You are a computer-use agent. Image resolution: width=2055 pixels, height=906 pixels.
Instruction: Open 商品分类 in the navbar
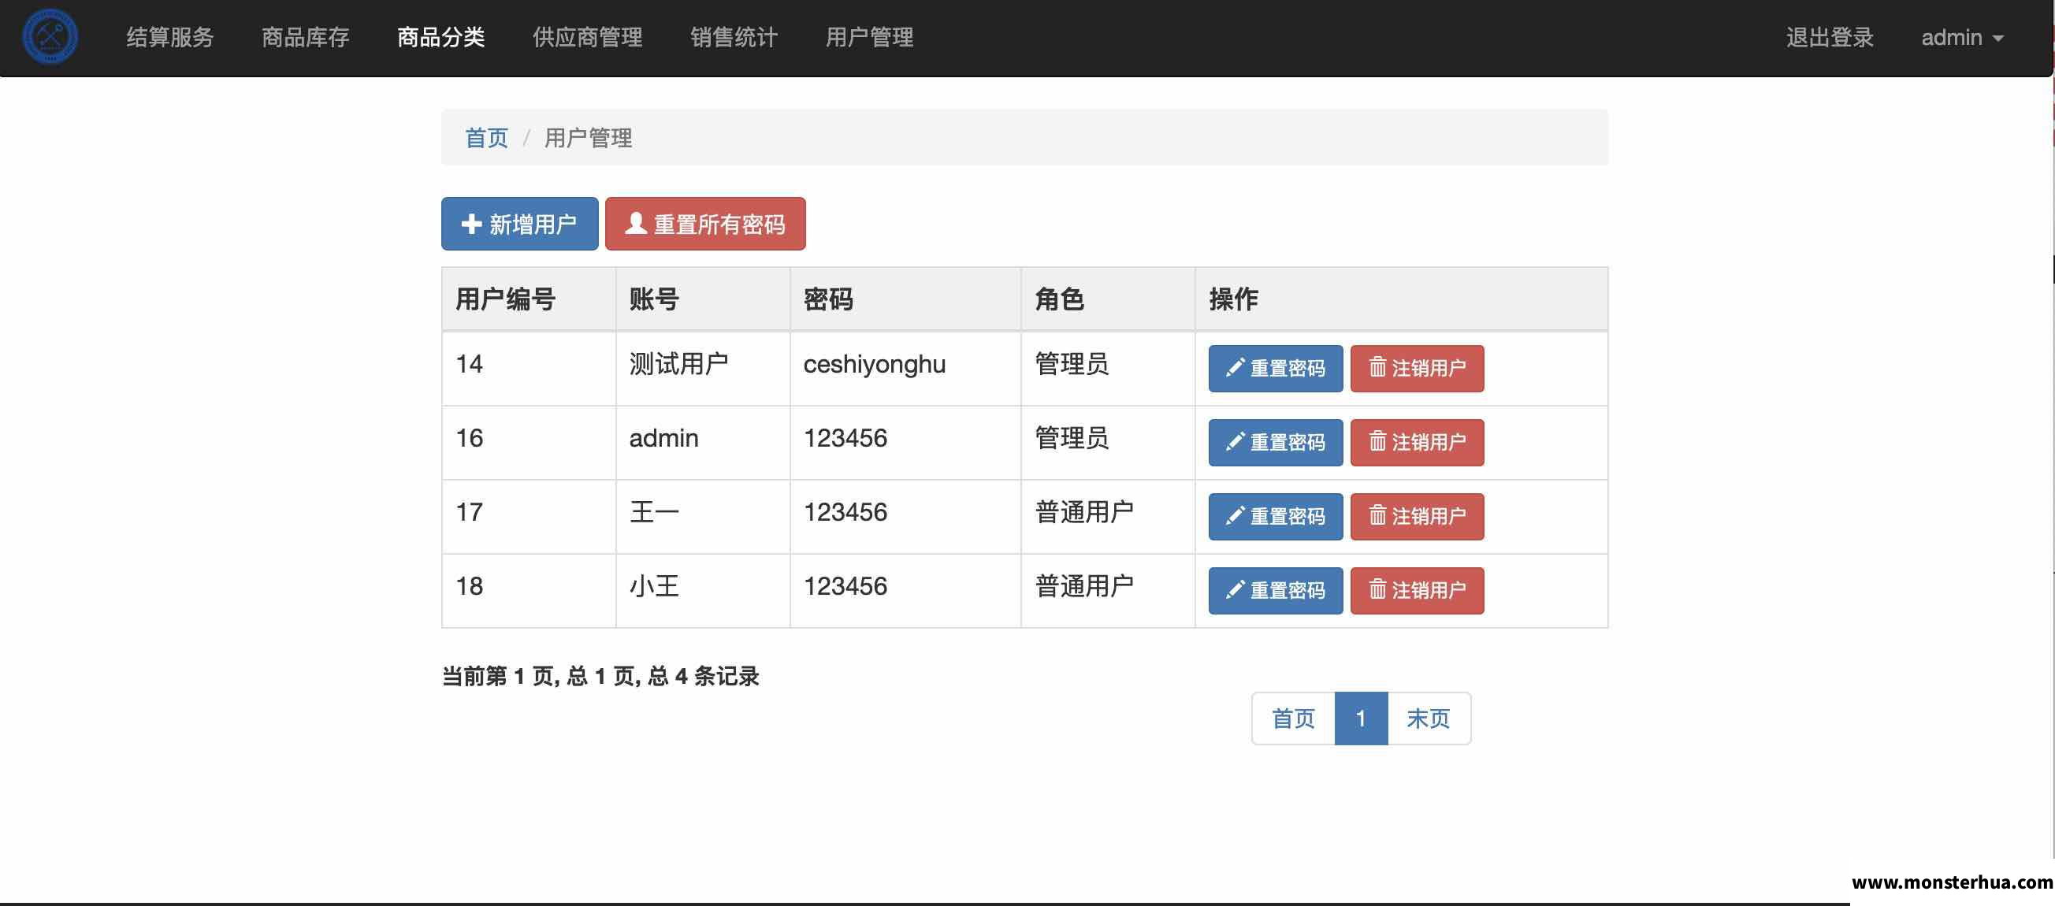pos(441,38)
